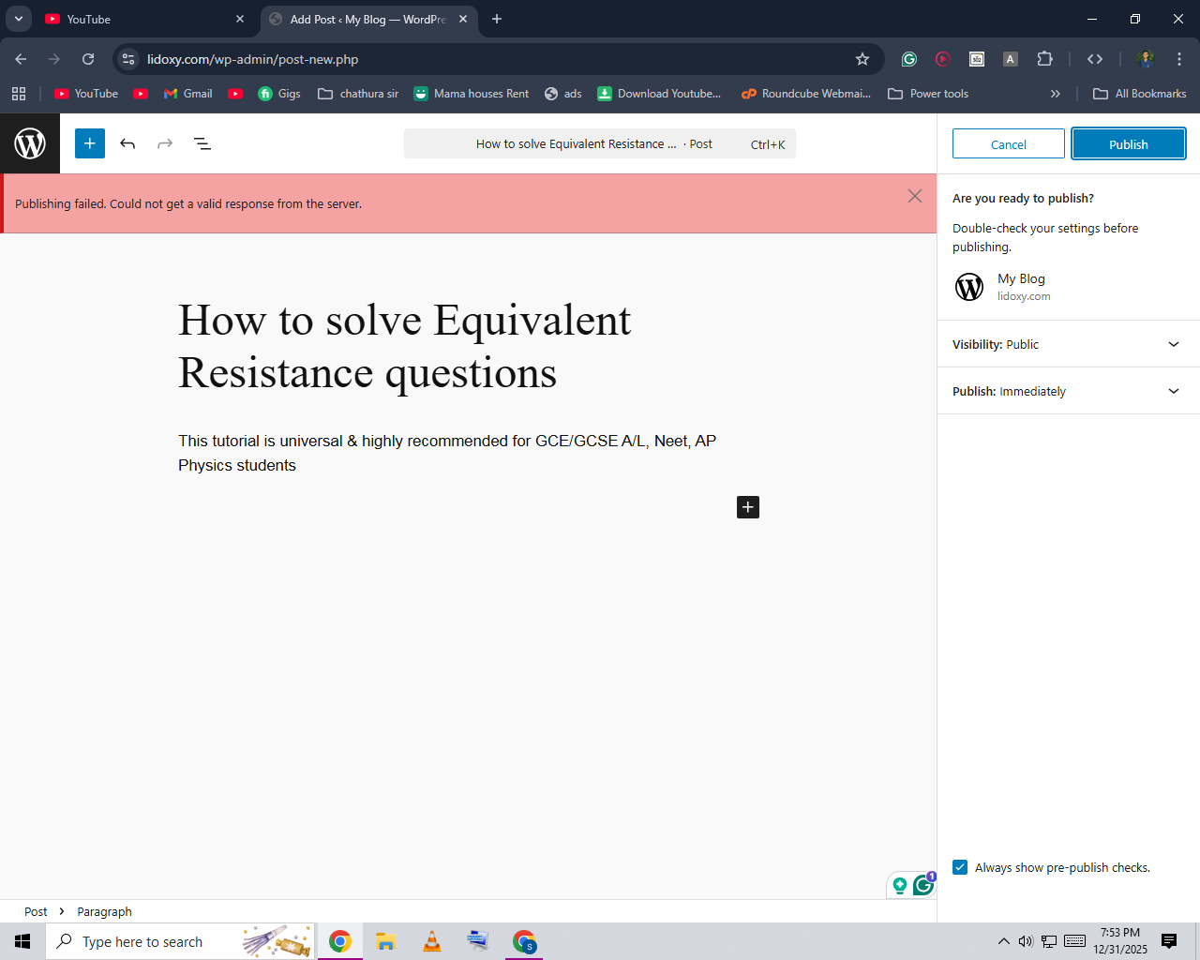The height and width of the screenshot is (960, 1200).
Task: Show more bookmarks with double chevron
Action: pyautogui.click(x=1056, y=94)
